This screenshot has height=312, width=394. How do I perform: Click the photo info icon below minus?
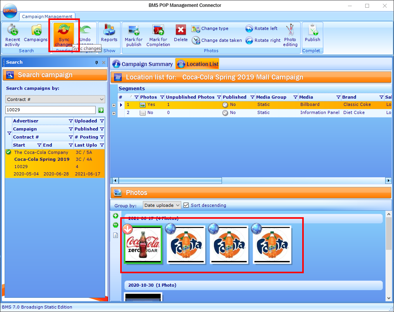[116, 235]
